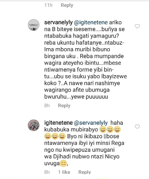Reply to servanelyly's comment
This screenshot has width=149, height=179.
pyautogui.click(x=64, y=106)
